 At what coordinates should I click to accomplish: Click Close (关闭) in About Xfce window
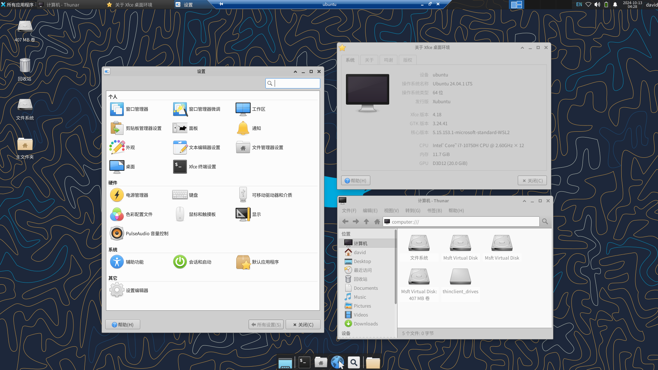coord(532,181)
